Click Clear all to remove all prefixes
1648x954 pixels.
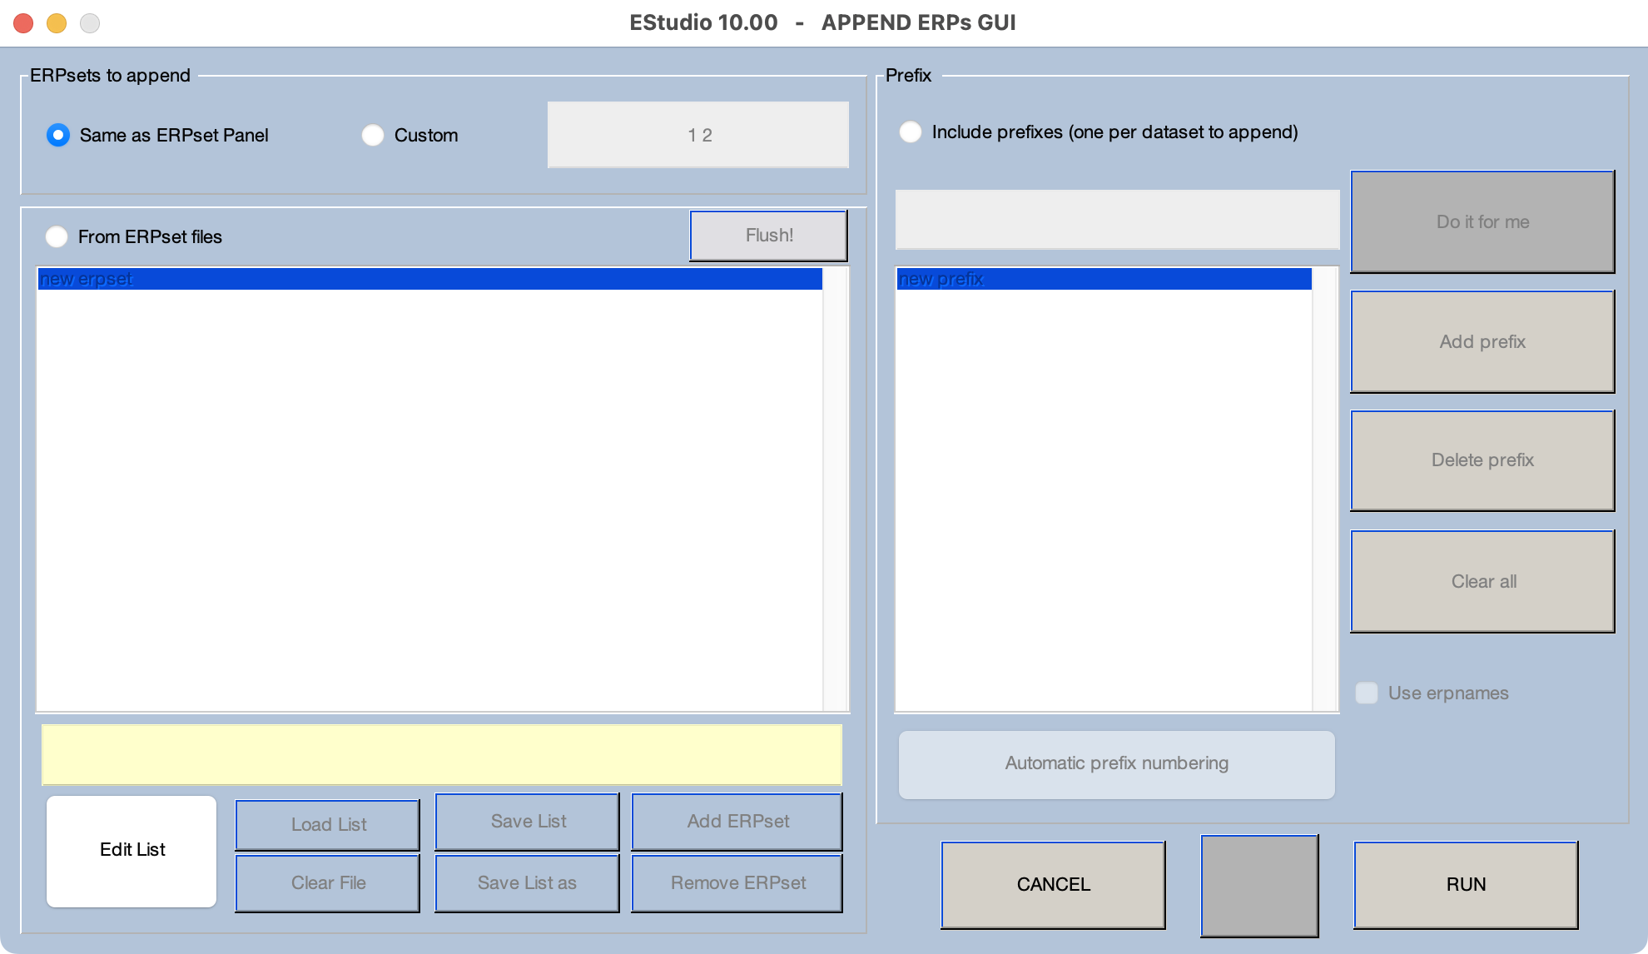tap(1483, 579)
